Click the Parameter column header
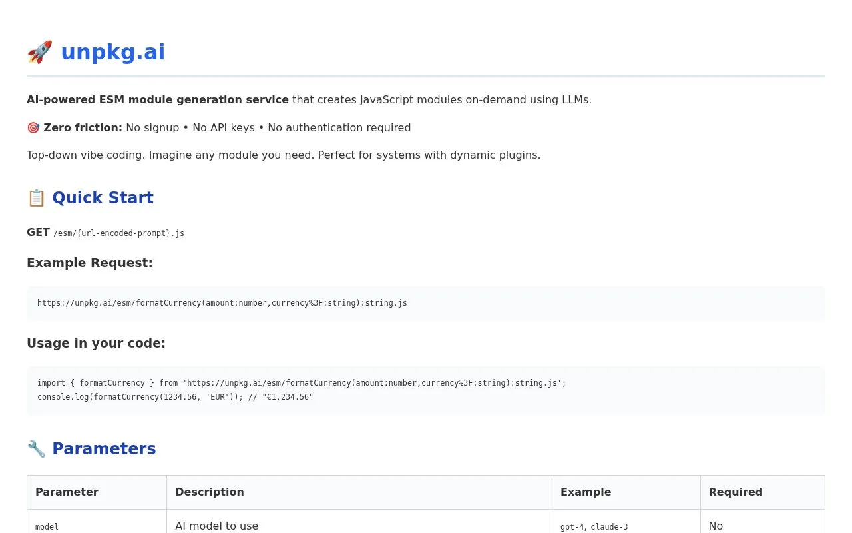The width and height of the screenshot is (852, 533). pyautogui.click(x=97, y=492)
